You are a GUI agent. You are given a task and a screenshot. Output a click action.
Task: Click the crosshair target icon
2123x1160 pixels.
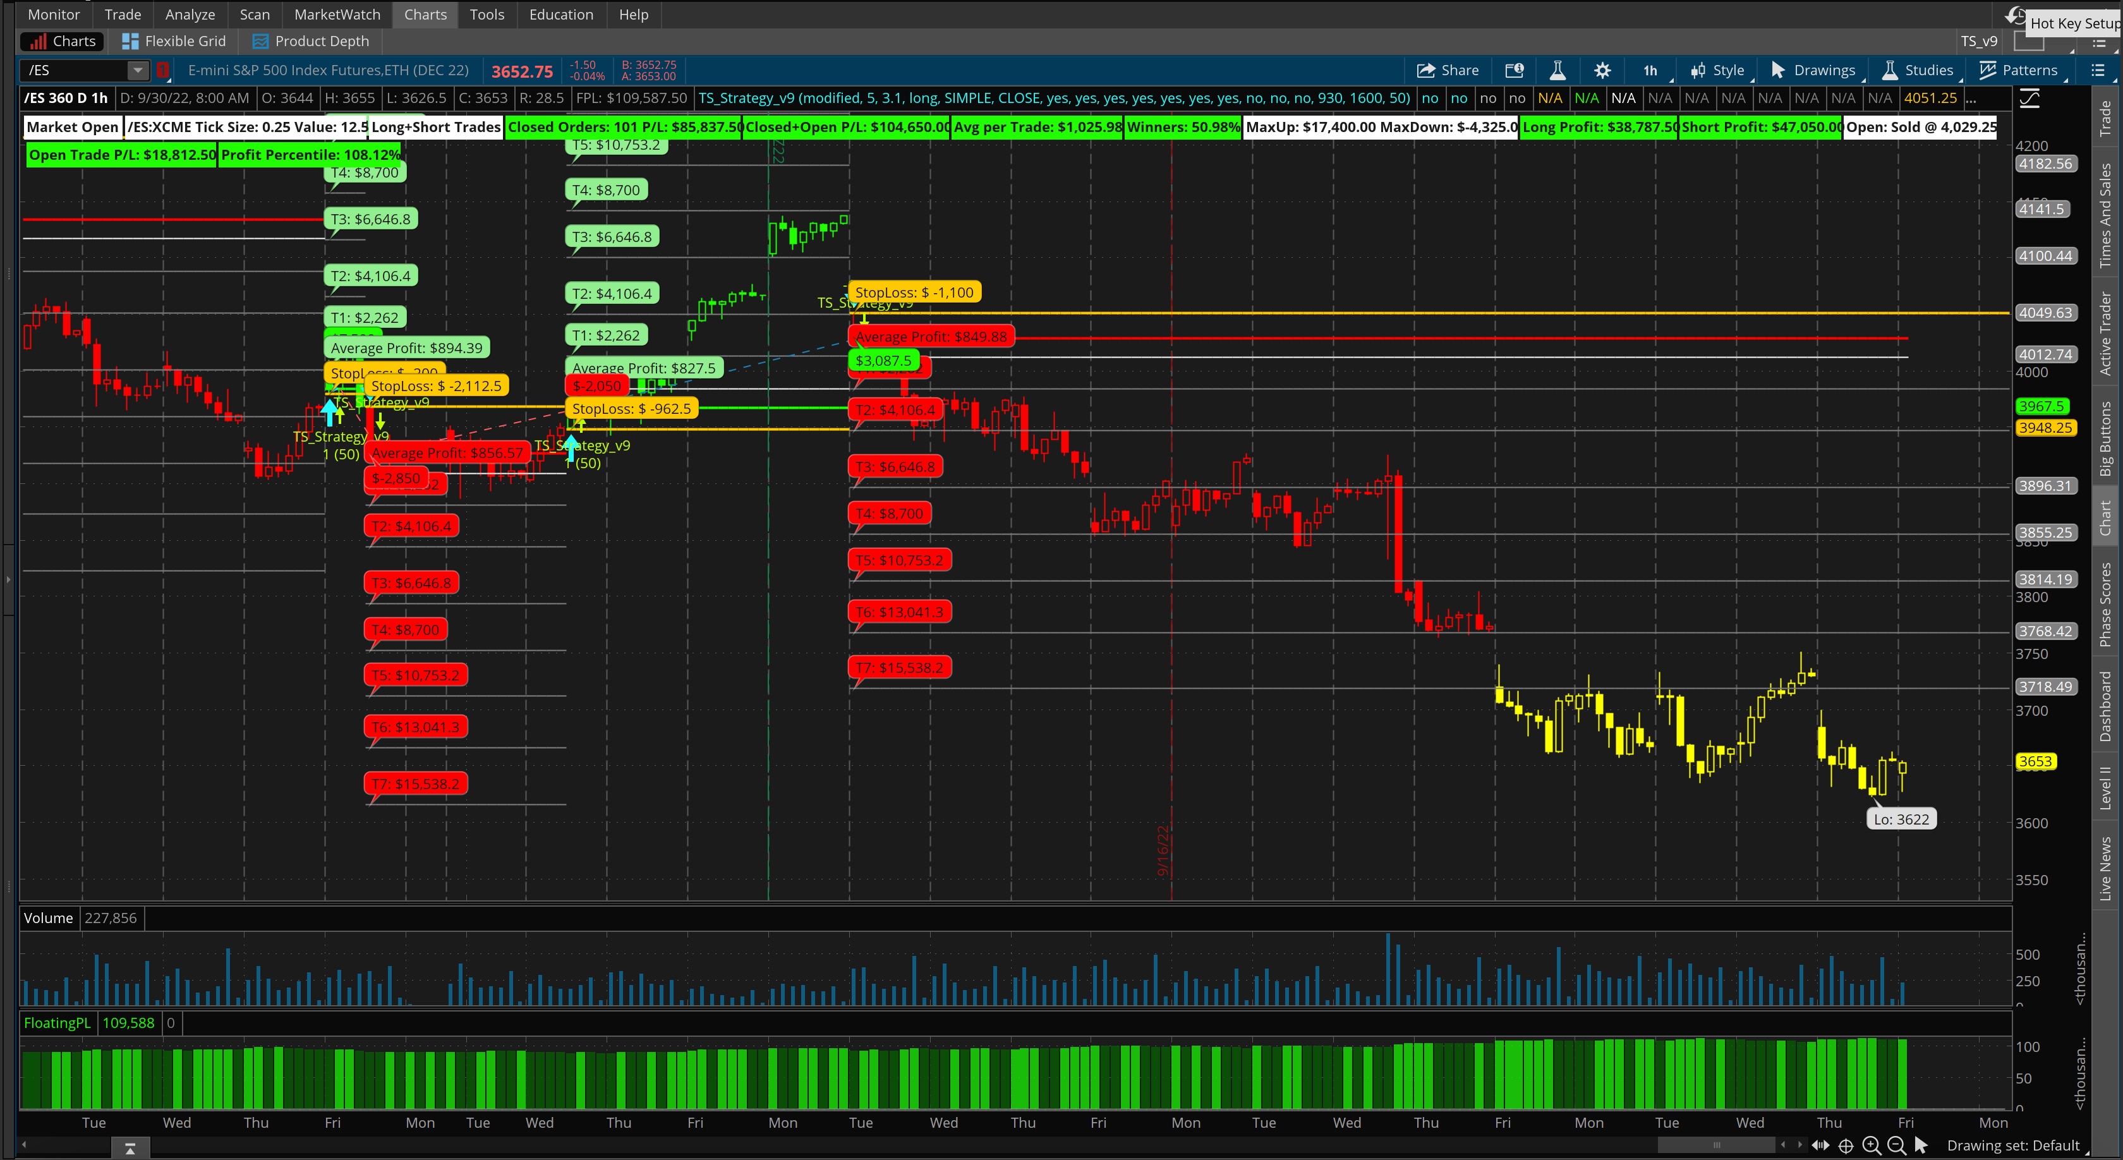click(1846, 1145)
